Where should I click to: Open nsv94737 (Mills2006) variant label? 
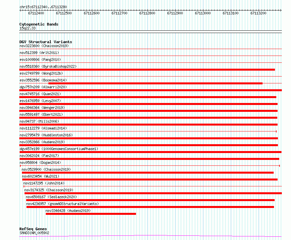tap(39, 121)
